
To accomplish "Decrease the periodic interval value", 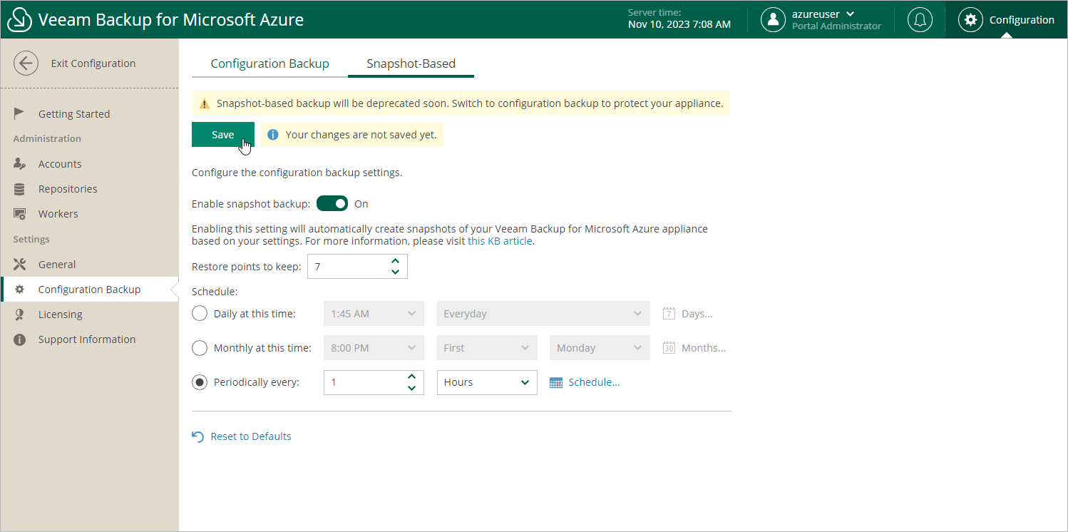I will (411, 388).
